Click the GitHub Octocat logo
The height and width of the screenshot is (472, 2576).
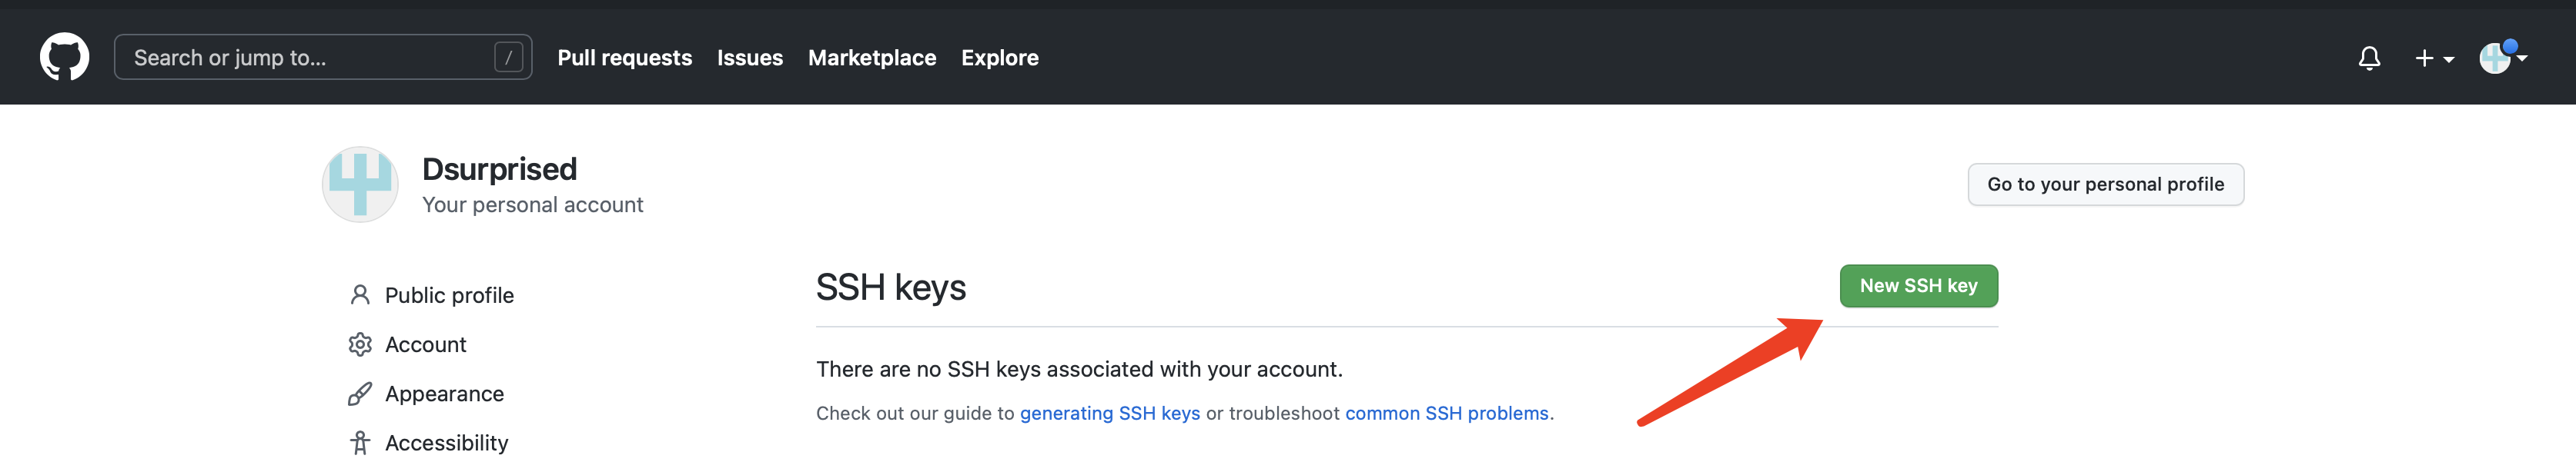(x=64, y=57)
